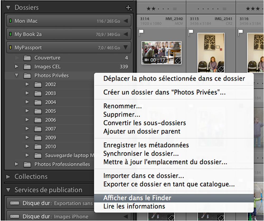Toggle the flag on photo 3115

(x=191, y=32)
